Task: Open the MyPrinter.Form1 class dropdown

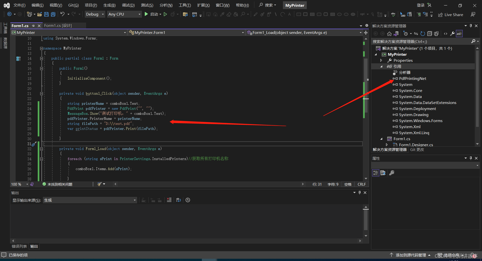Action: click(x=186, y=33)
